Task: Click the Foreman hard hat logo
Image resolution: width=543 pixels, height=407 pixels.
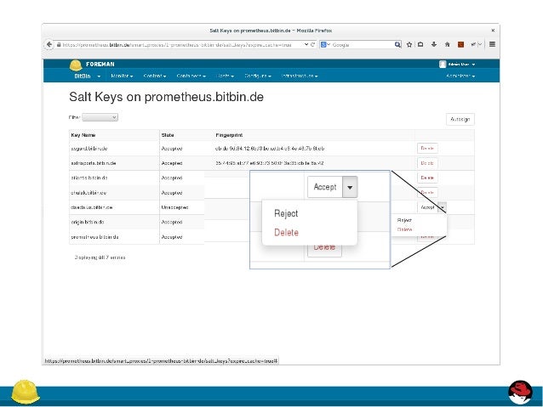Action: tap(76, 65)
